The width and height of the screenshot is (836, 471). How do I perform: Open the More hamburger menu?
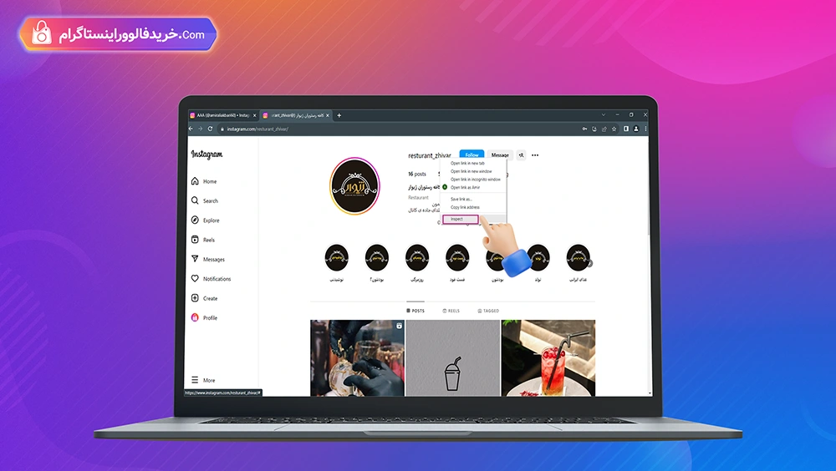click(x=203, y=380)
